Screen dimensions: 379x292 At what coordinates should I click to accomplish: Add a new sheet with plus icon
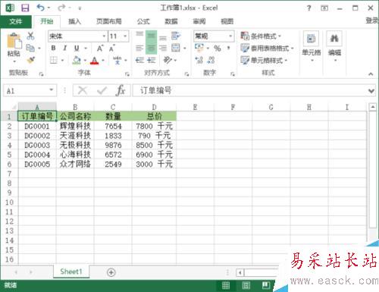(x=111, y=272)
